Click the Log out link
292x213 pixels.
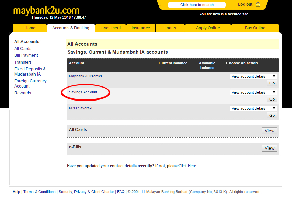(245, 4)
